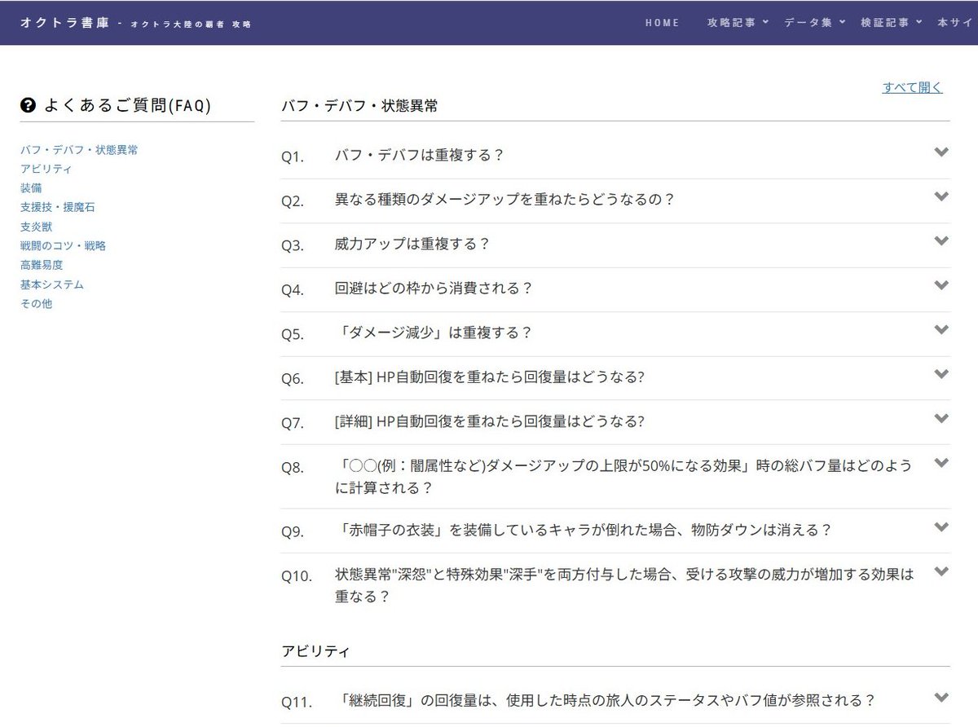Open the データ集 dropdown menu

point(815,23)
